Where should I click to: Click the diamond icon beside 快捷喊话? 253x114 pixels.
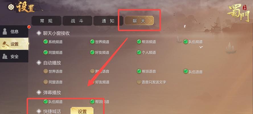click(x=39, y=111)
